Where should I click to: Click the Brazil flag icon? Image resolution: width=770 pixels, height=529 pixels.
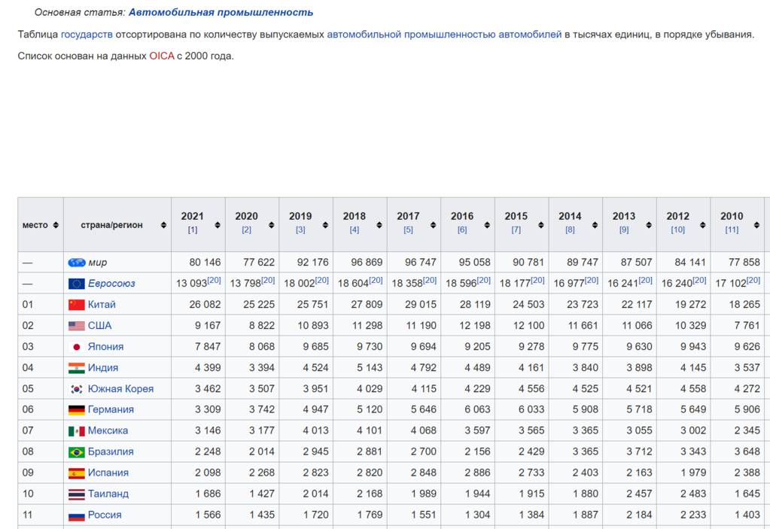pyautogui.click(x=77, y=452)
